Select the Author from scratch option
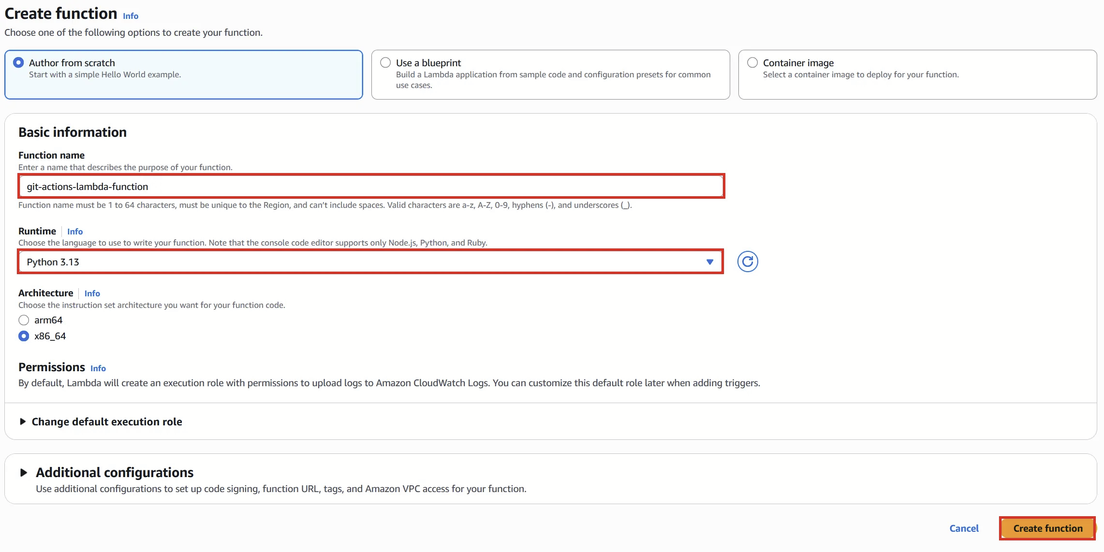This screenshot has width=1104, height=552. 18,63
